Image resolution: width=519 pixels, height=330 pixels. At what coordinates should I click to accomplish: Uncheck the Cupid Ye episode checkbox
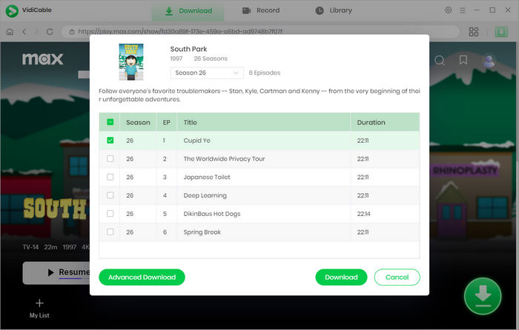(110, 141)
